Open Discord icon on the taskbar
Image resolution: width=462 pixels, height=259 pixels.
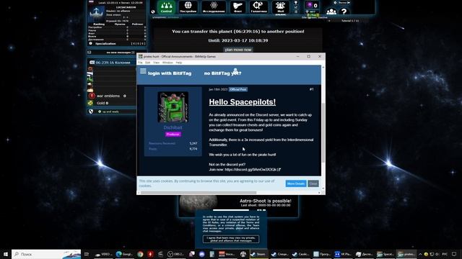(x=202, y=254)
